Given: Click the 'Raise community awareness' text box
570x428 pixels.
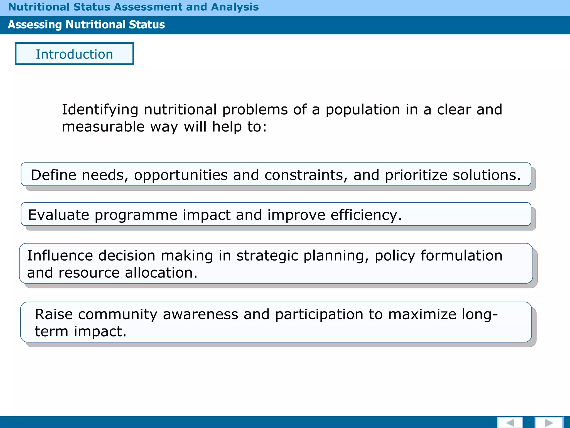Looking at the screenshot, I should coord(276,322).
